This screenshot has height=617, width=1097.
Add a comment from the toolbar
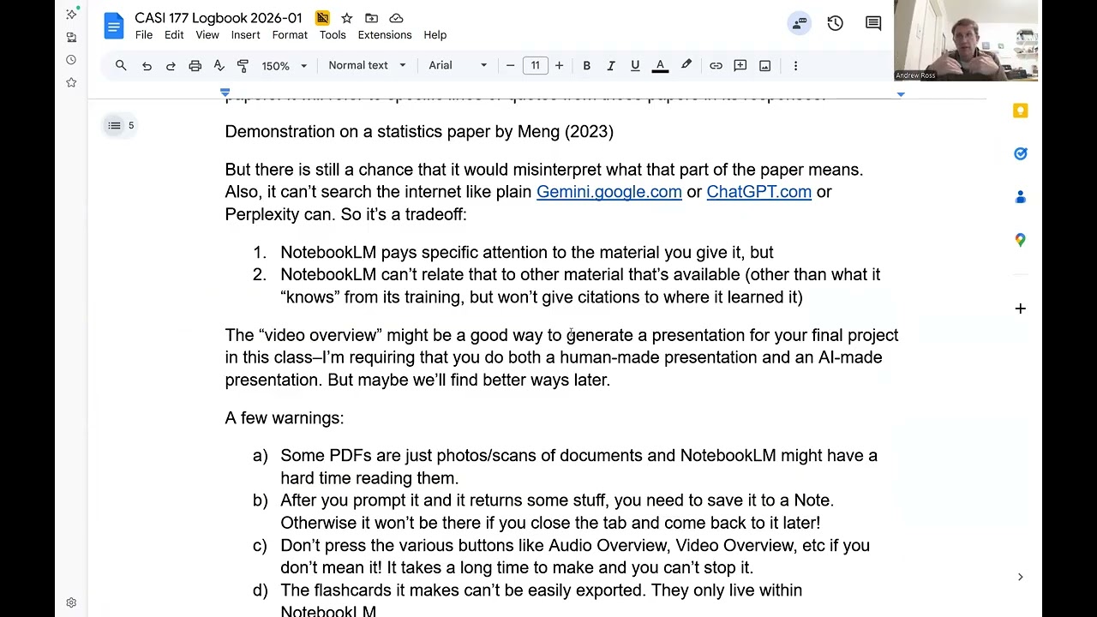[x=740, y=65]
